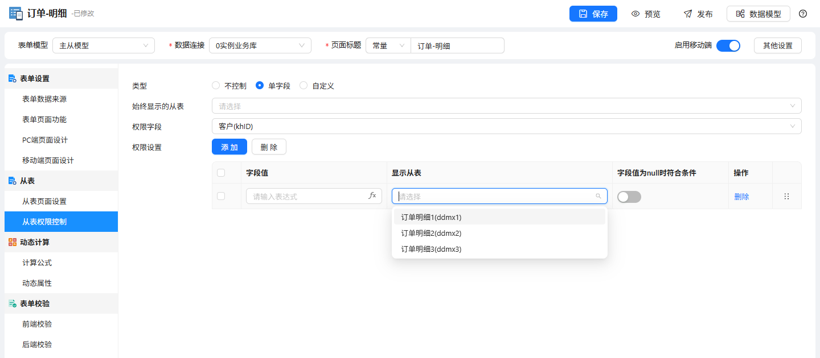Open 预览 preview

(646, 14)
